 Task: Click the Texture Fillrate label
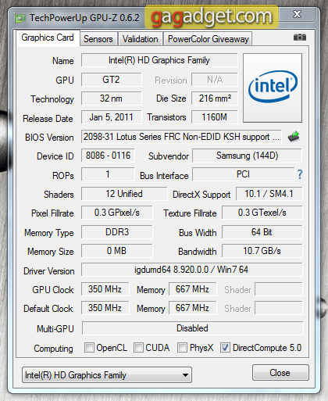click(190, 213)
